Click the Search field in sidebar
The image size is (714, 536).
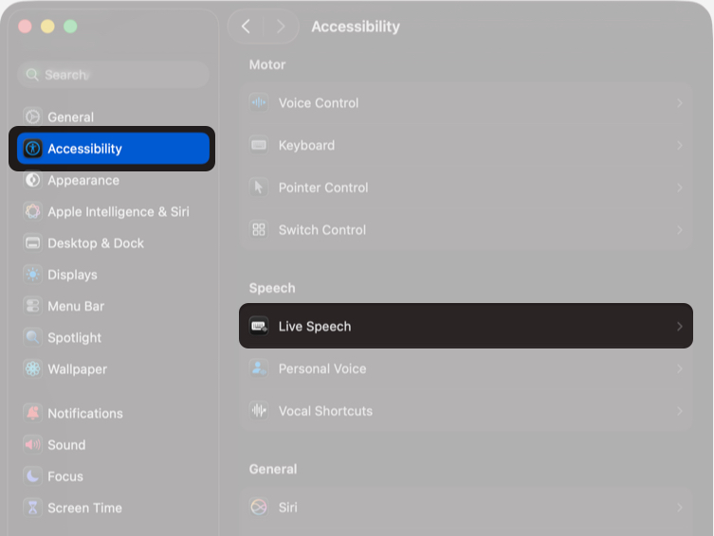pyautogui.click(x=114, y=75)
